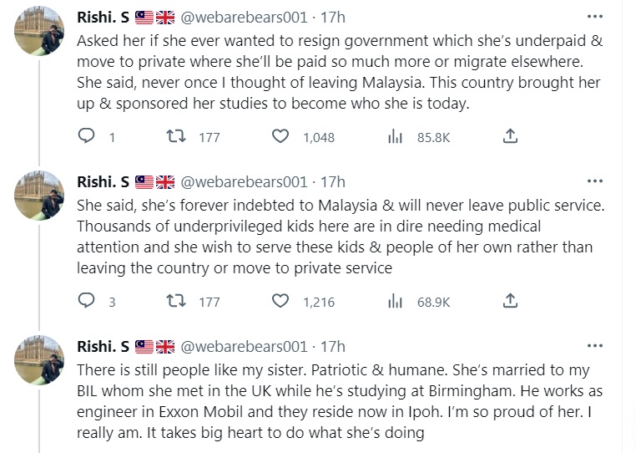Click first tweet's profile avatar
Viewport: 636px width, 453px height.
(x=39, y=31)
